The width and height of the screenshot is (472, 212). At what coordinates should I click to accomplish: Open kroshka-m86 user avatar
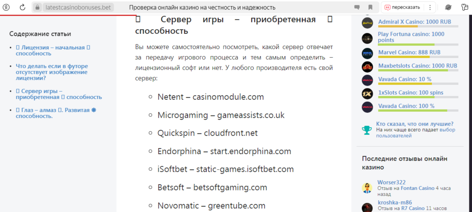pos(367,207)
